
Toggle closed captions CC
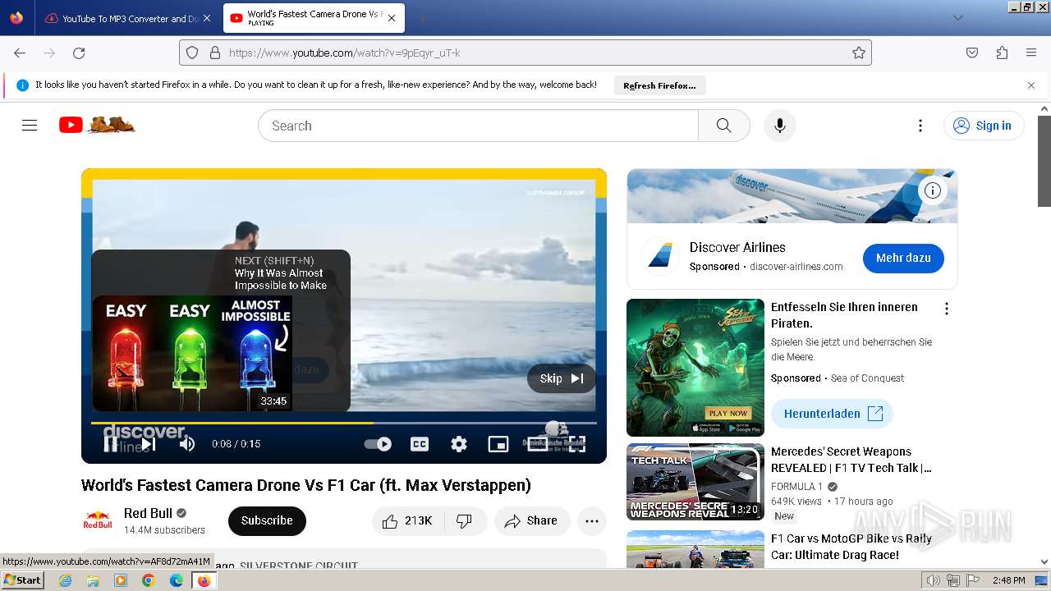tap(420, 444)
